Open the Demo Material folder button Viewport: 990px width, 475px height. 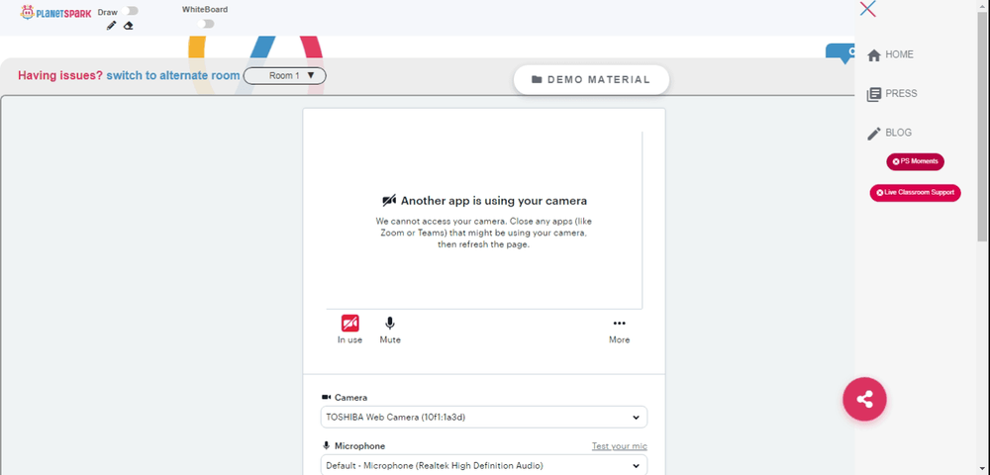pos(591,79)
